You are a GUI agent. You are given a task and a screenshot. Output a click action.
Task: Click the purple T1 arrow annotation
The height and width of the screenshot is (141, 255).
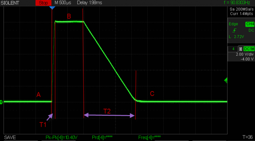coord(50,116)
